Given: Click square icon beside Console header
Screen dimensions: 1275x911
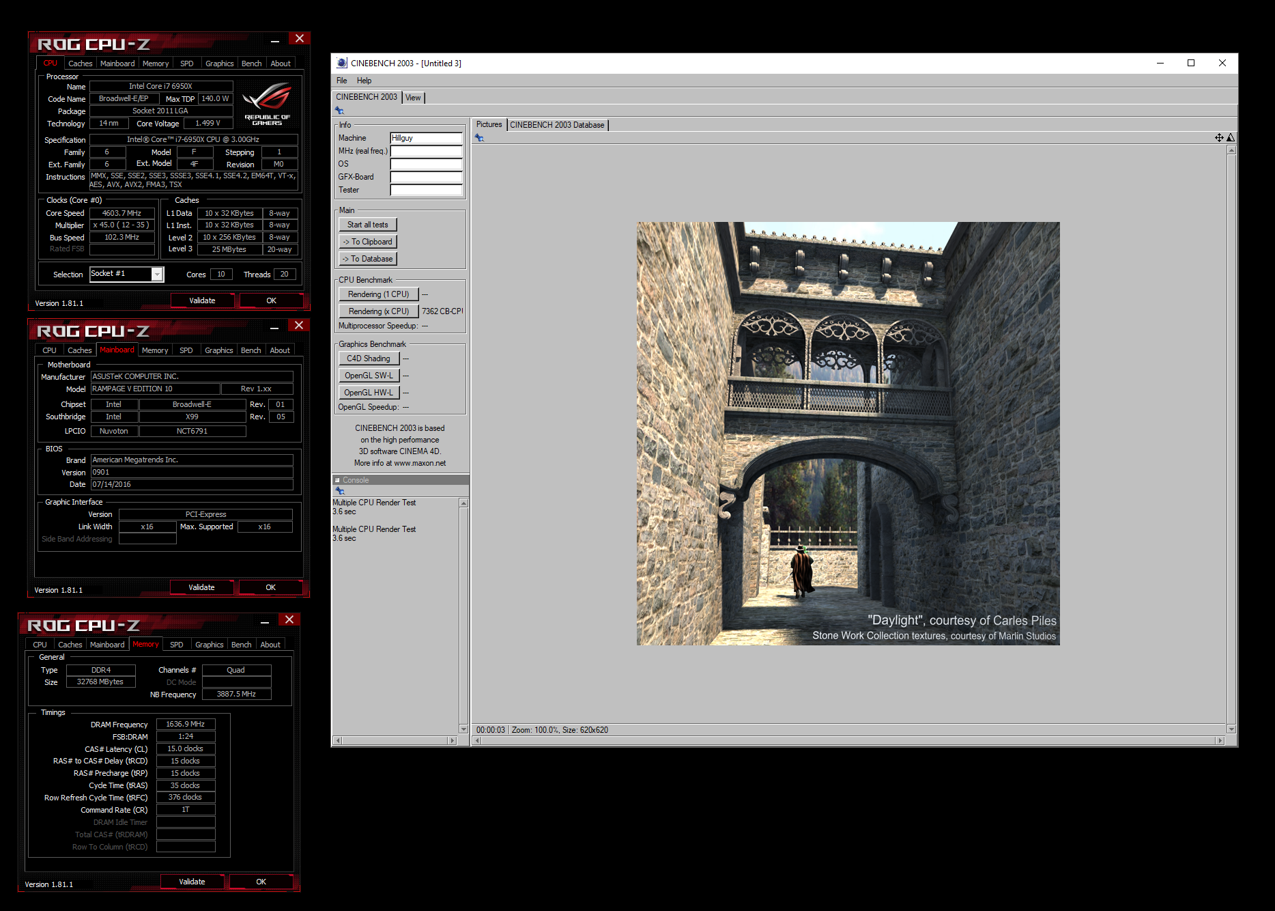Looking at the screenshot, I should point(337,480).
